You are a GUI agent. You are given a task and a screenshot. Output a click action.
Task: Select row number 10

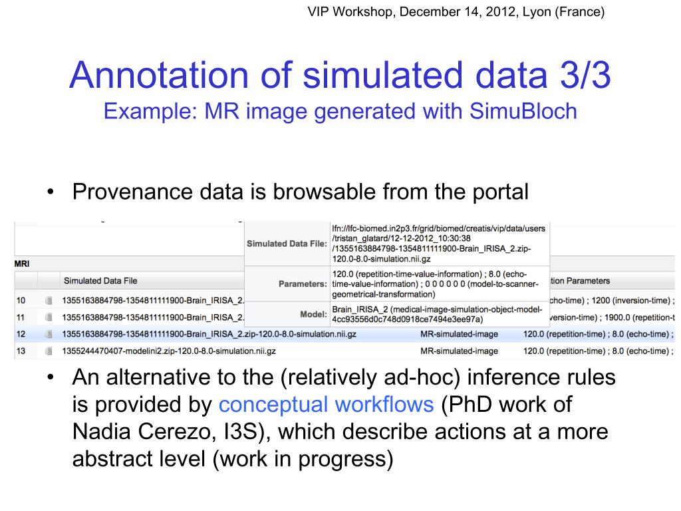coord(21,300)
